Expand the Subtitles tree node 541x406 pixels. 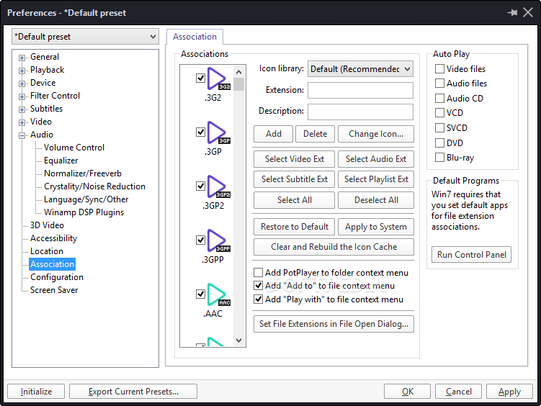coord(22,109)
